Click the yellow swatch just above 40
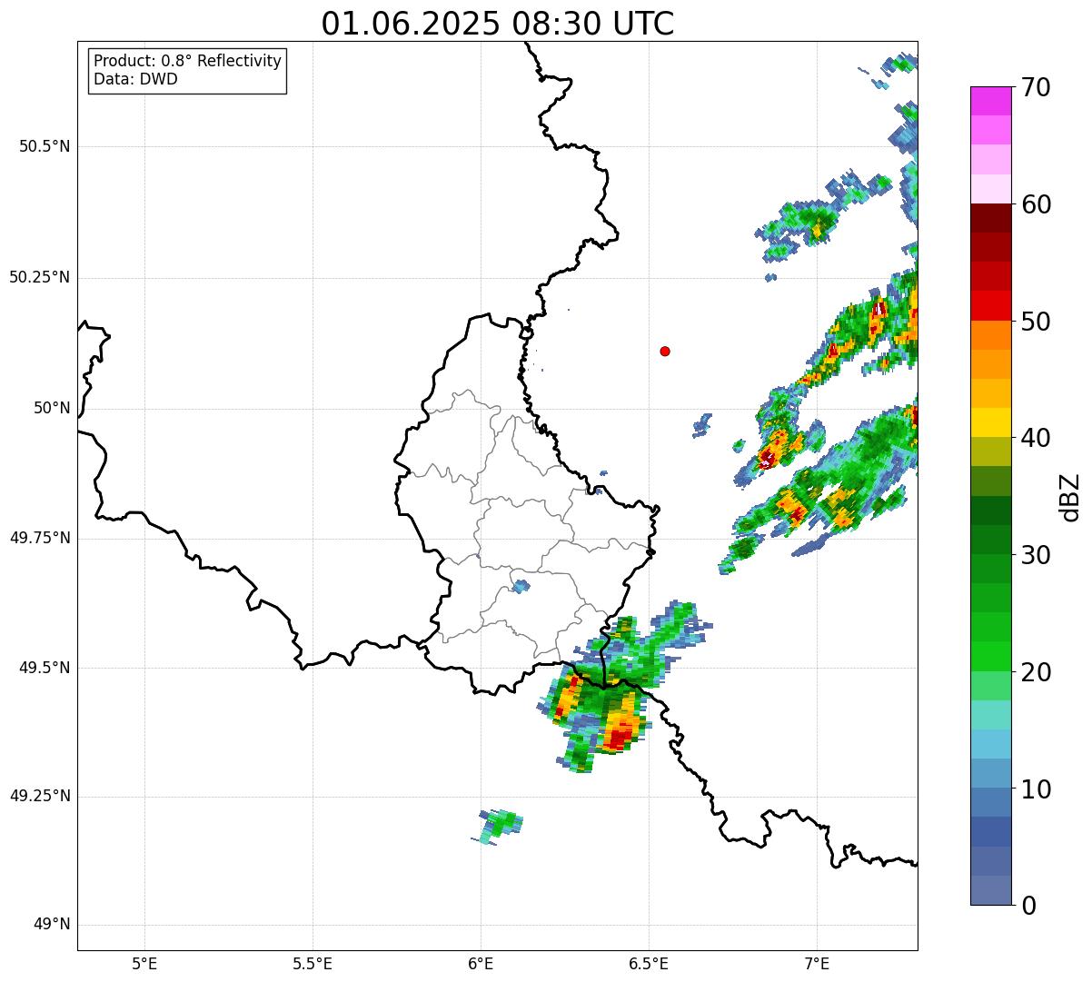Image resolution: width=1092 pixels, height=982 pixels. click(x=990, y=423)
